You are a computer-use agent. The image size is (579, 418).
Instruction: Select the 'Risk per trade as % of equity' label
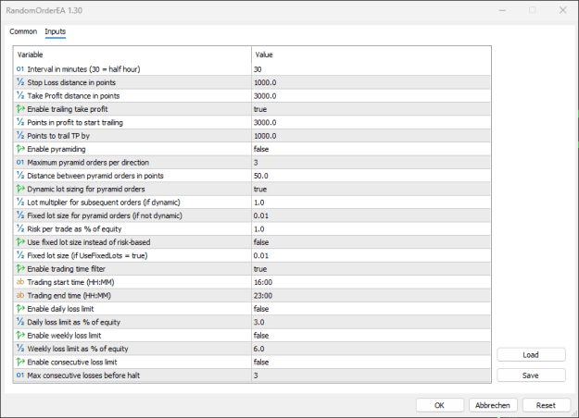point(74,229)
